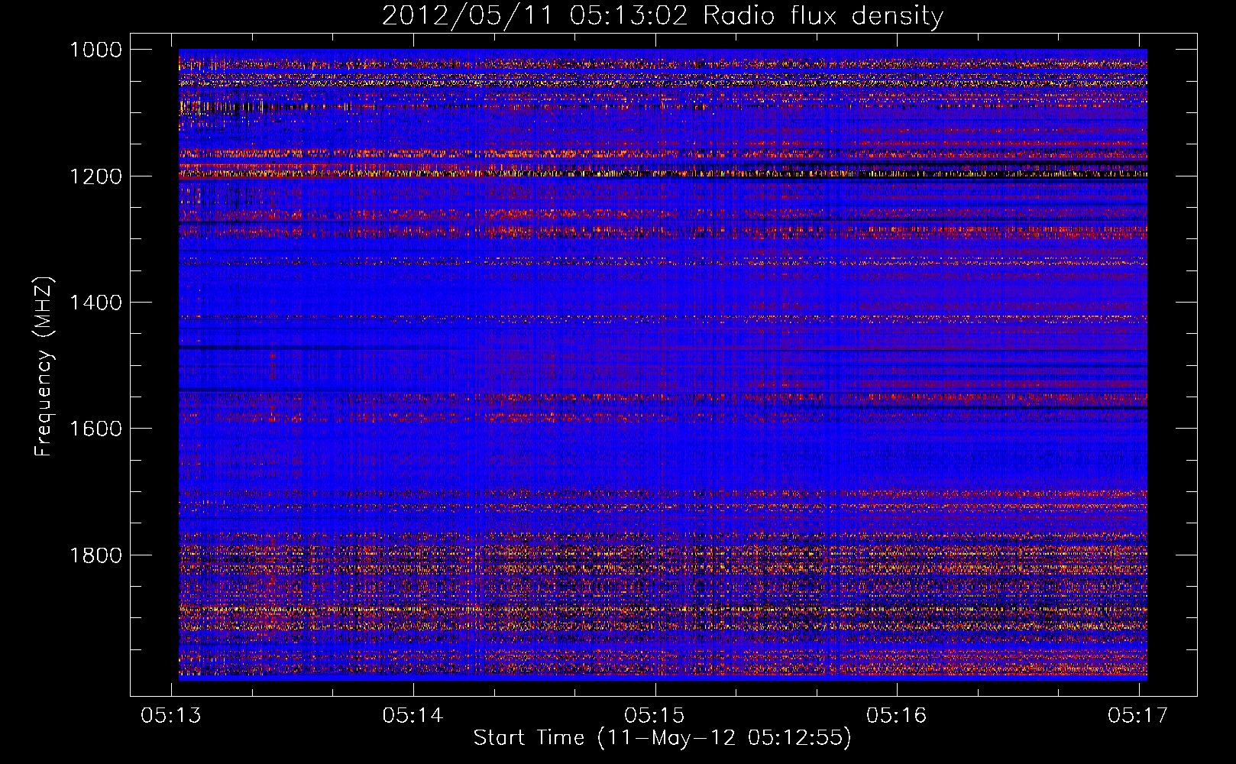Screen dimensions: 1236x764
Task: Click the 'Frequency (MHZ)' axis label
Action: tap(44, 367)
